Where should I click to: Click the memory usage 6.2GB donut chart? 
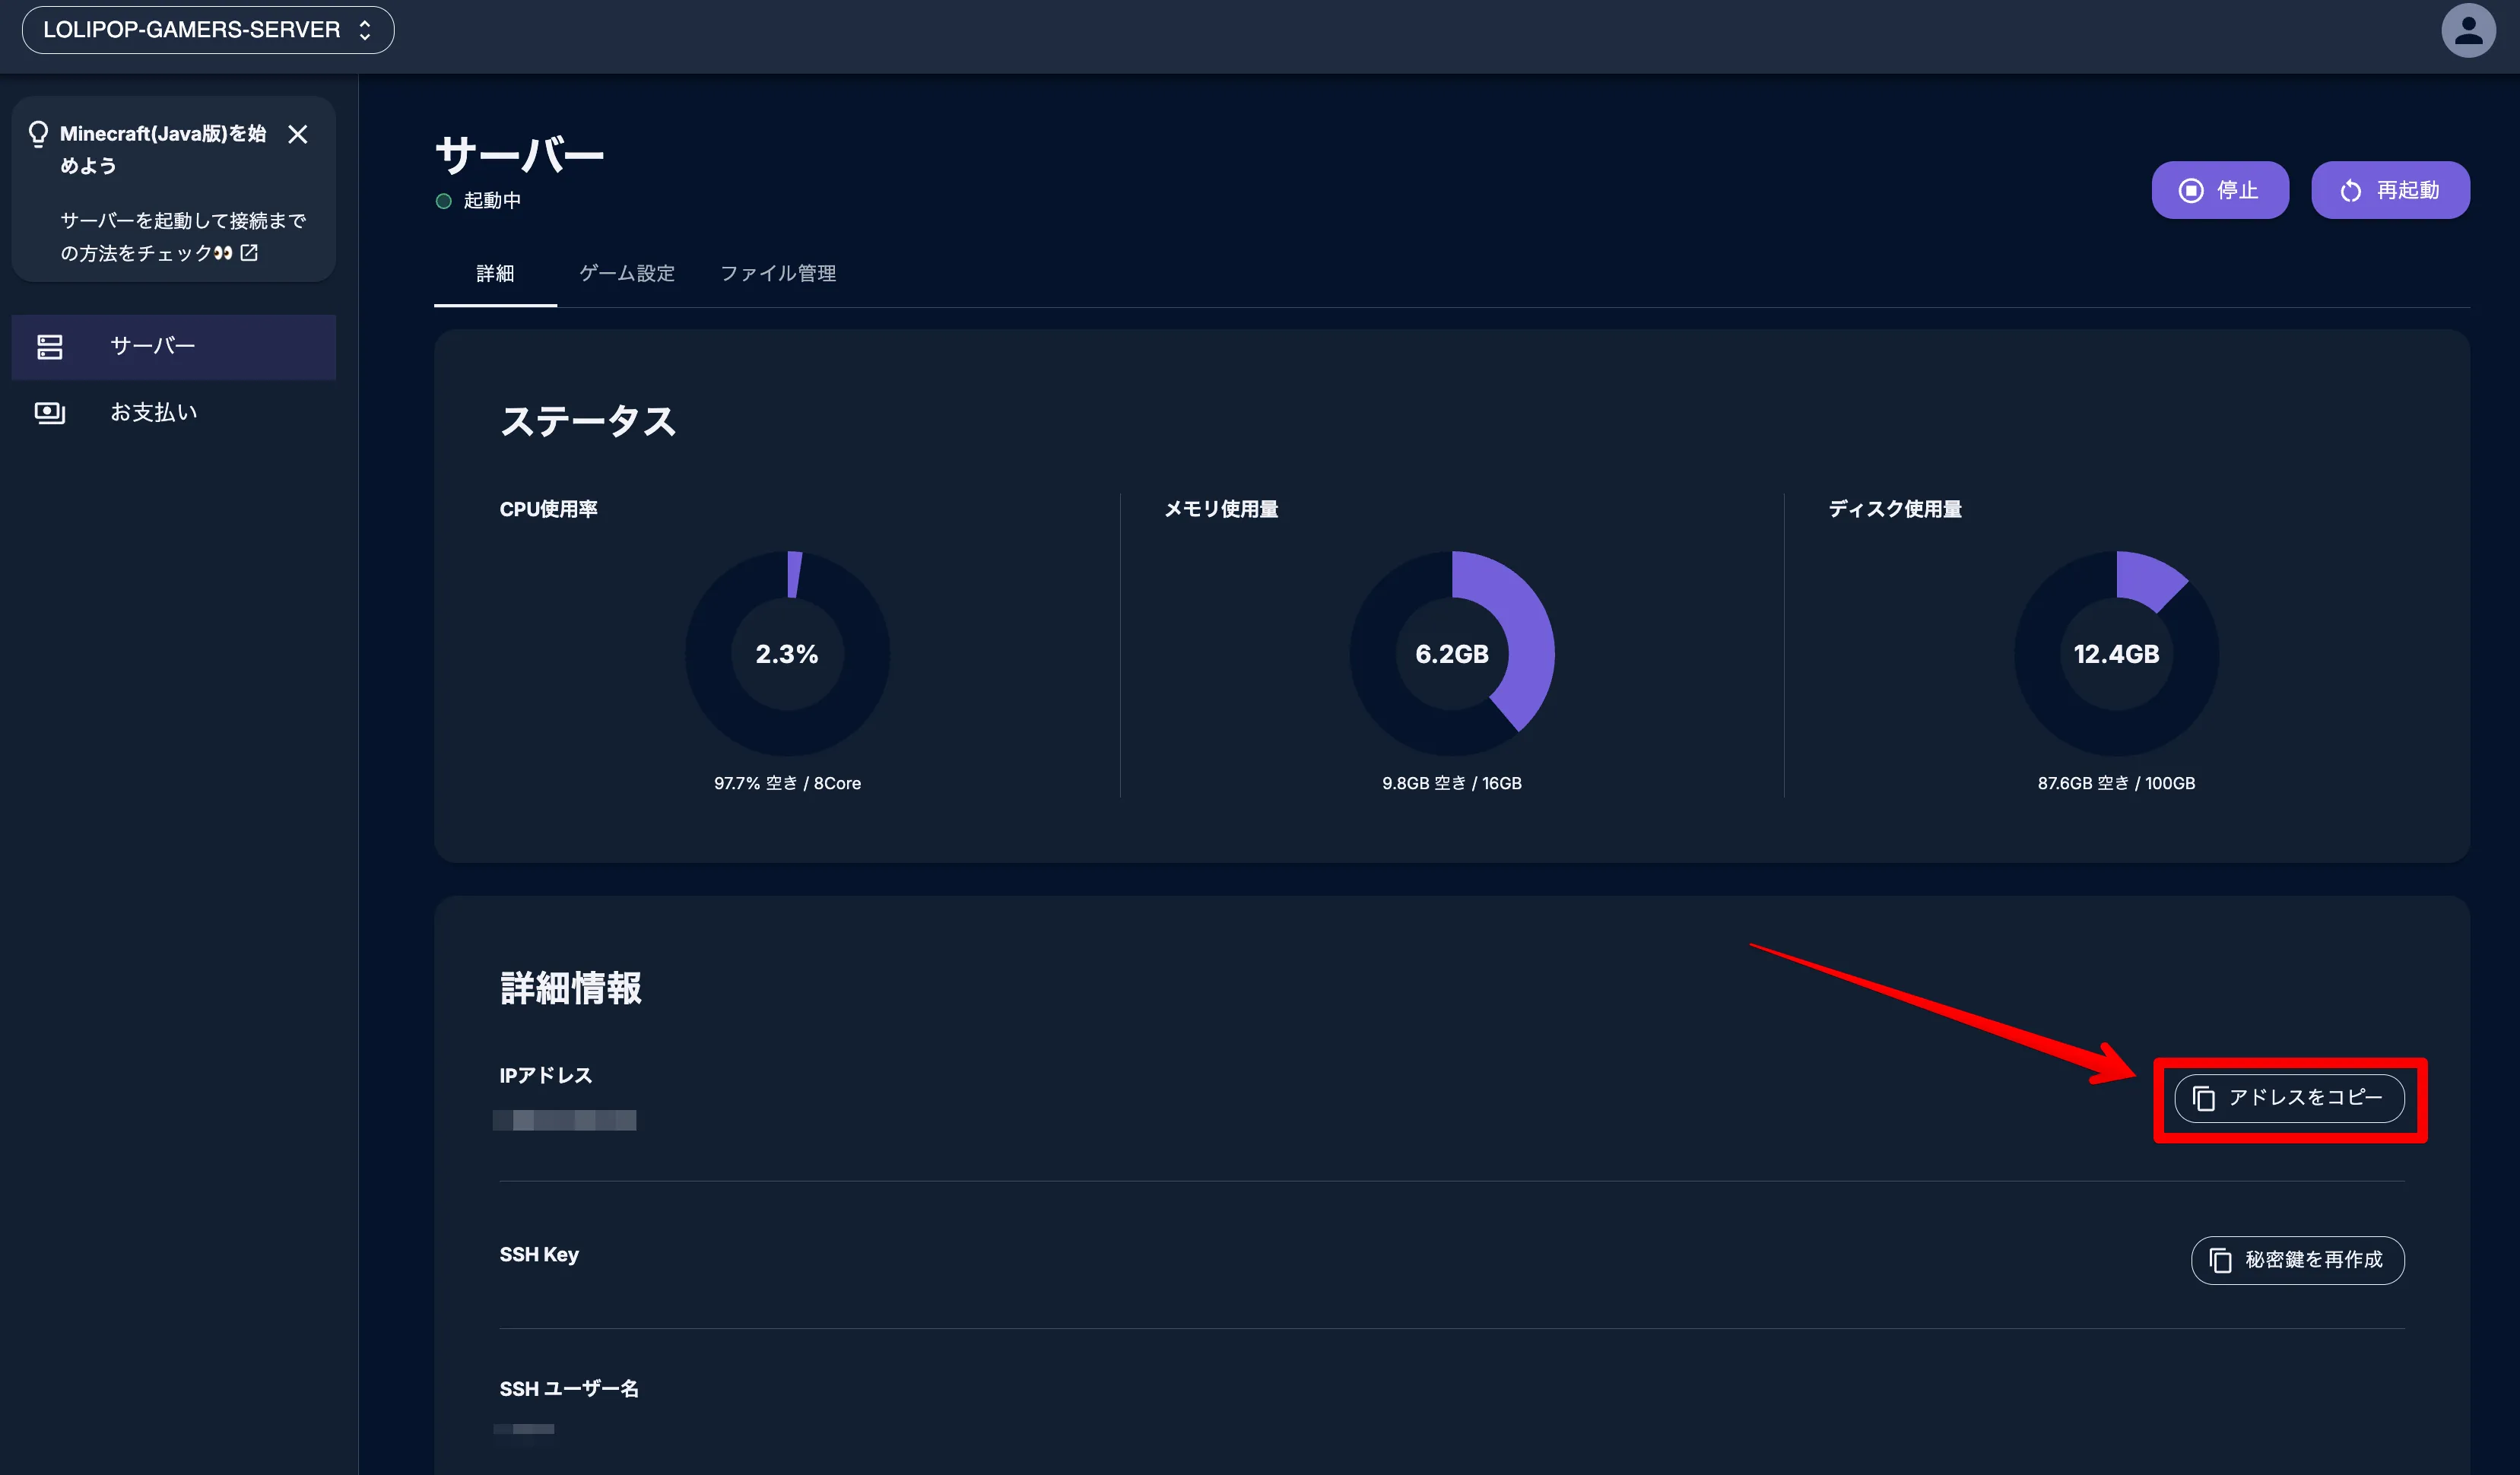tap(1452, 654)
